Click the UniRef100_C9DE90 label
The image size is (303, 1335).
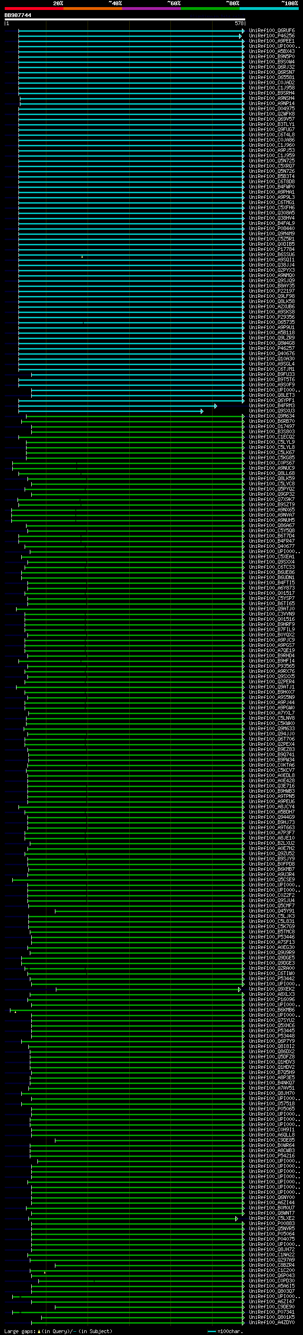click(272, 1307)
